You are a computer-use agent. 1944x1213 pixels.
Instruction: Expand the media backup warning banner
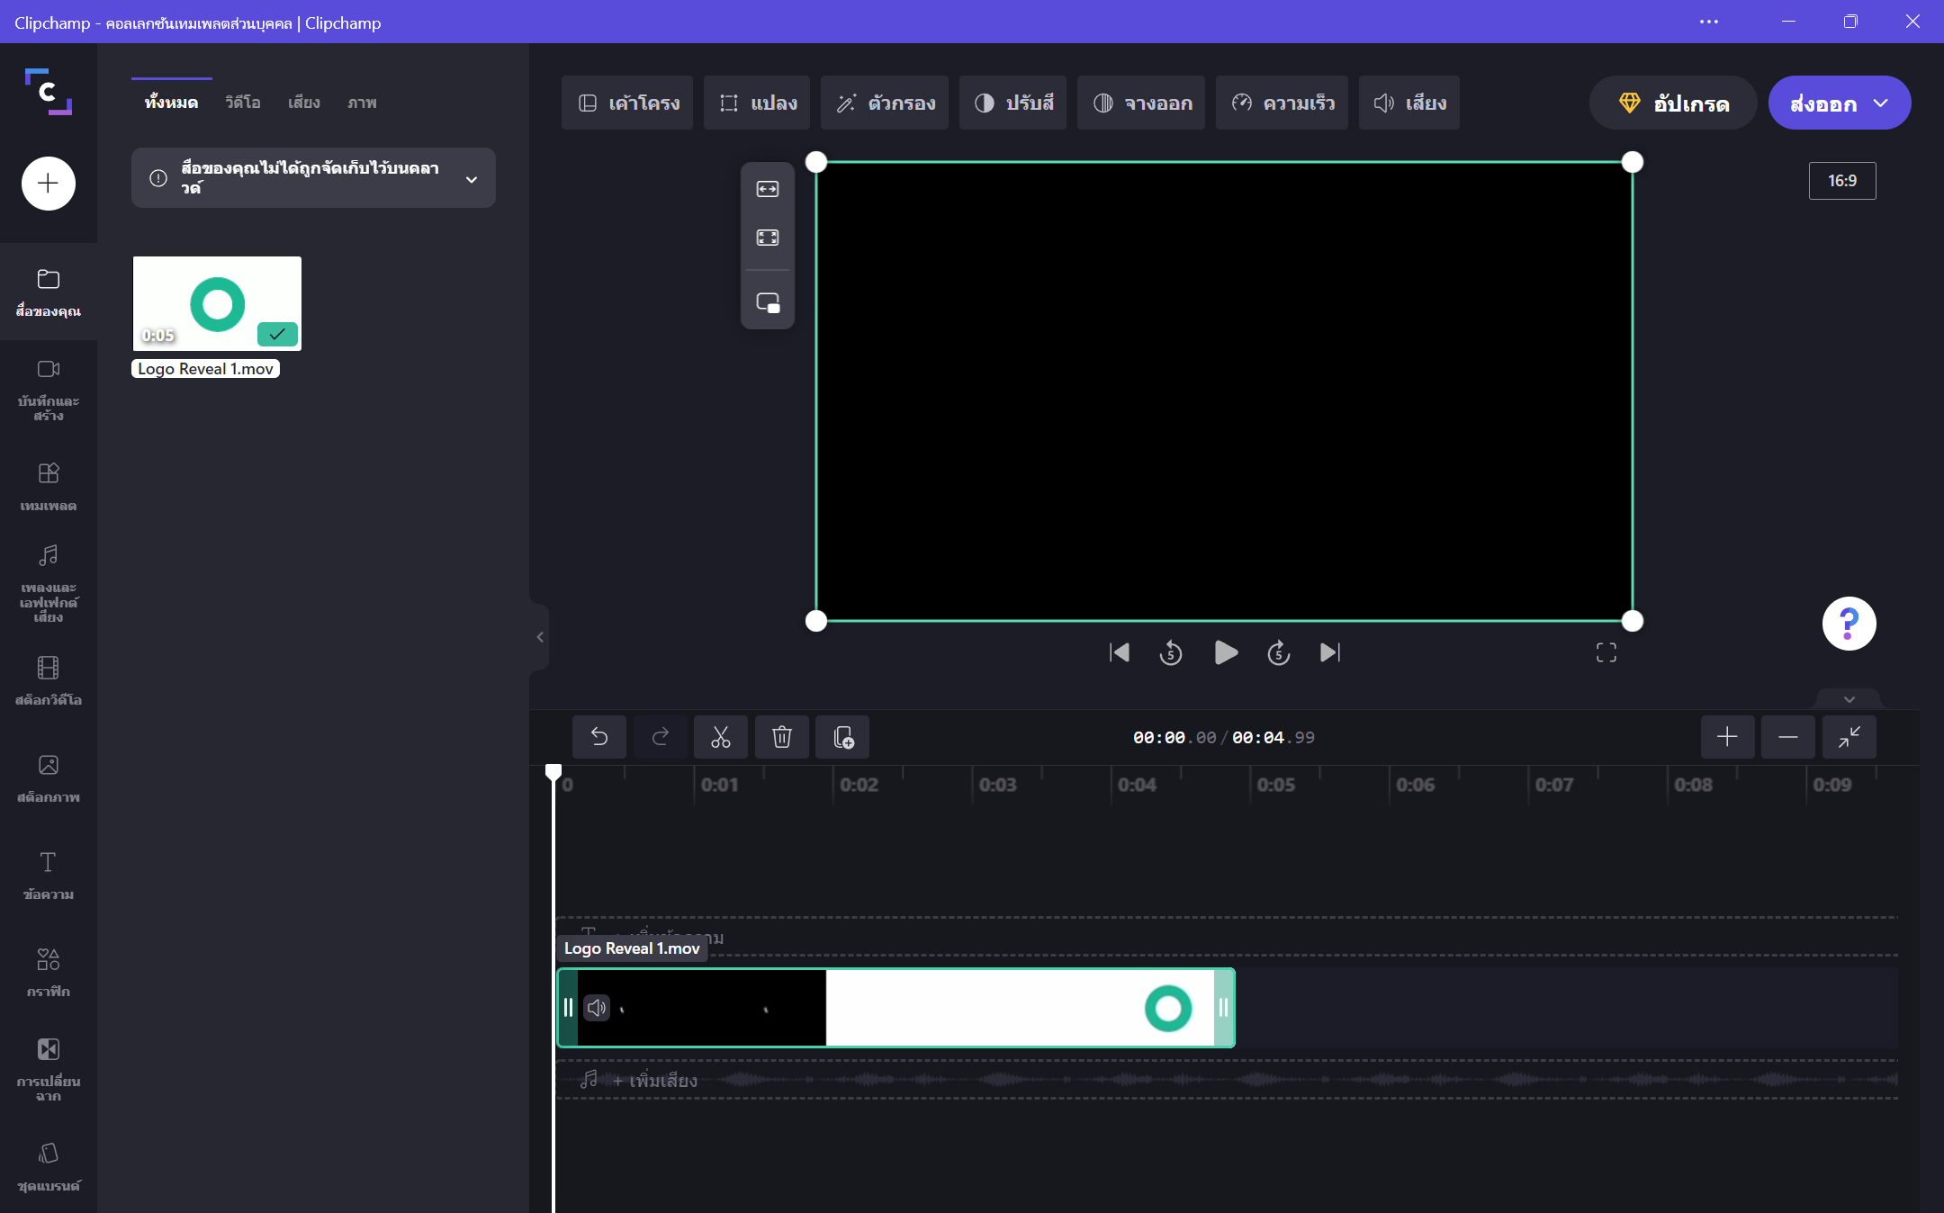472,179
